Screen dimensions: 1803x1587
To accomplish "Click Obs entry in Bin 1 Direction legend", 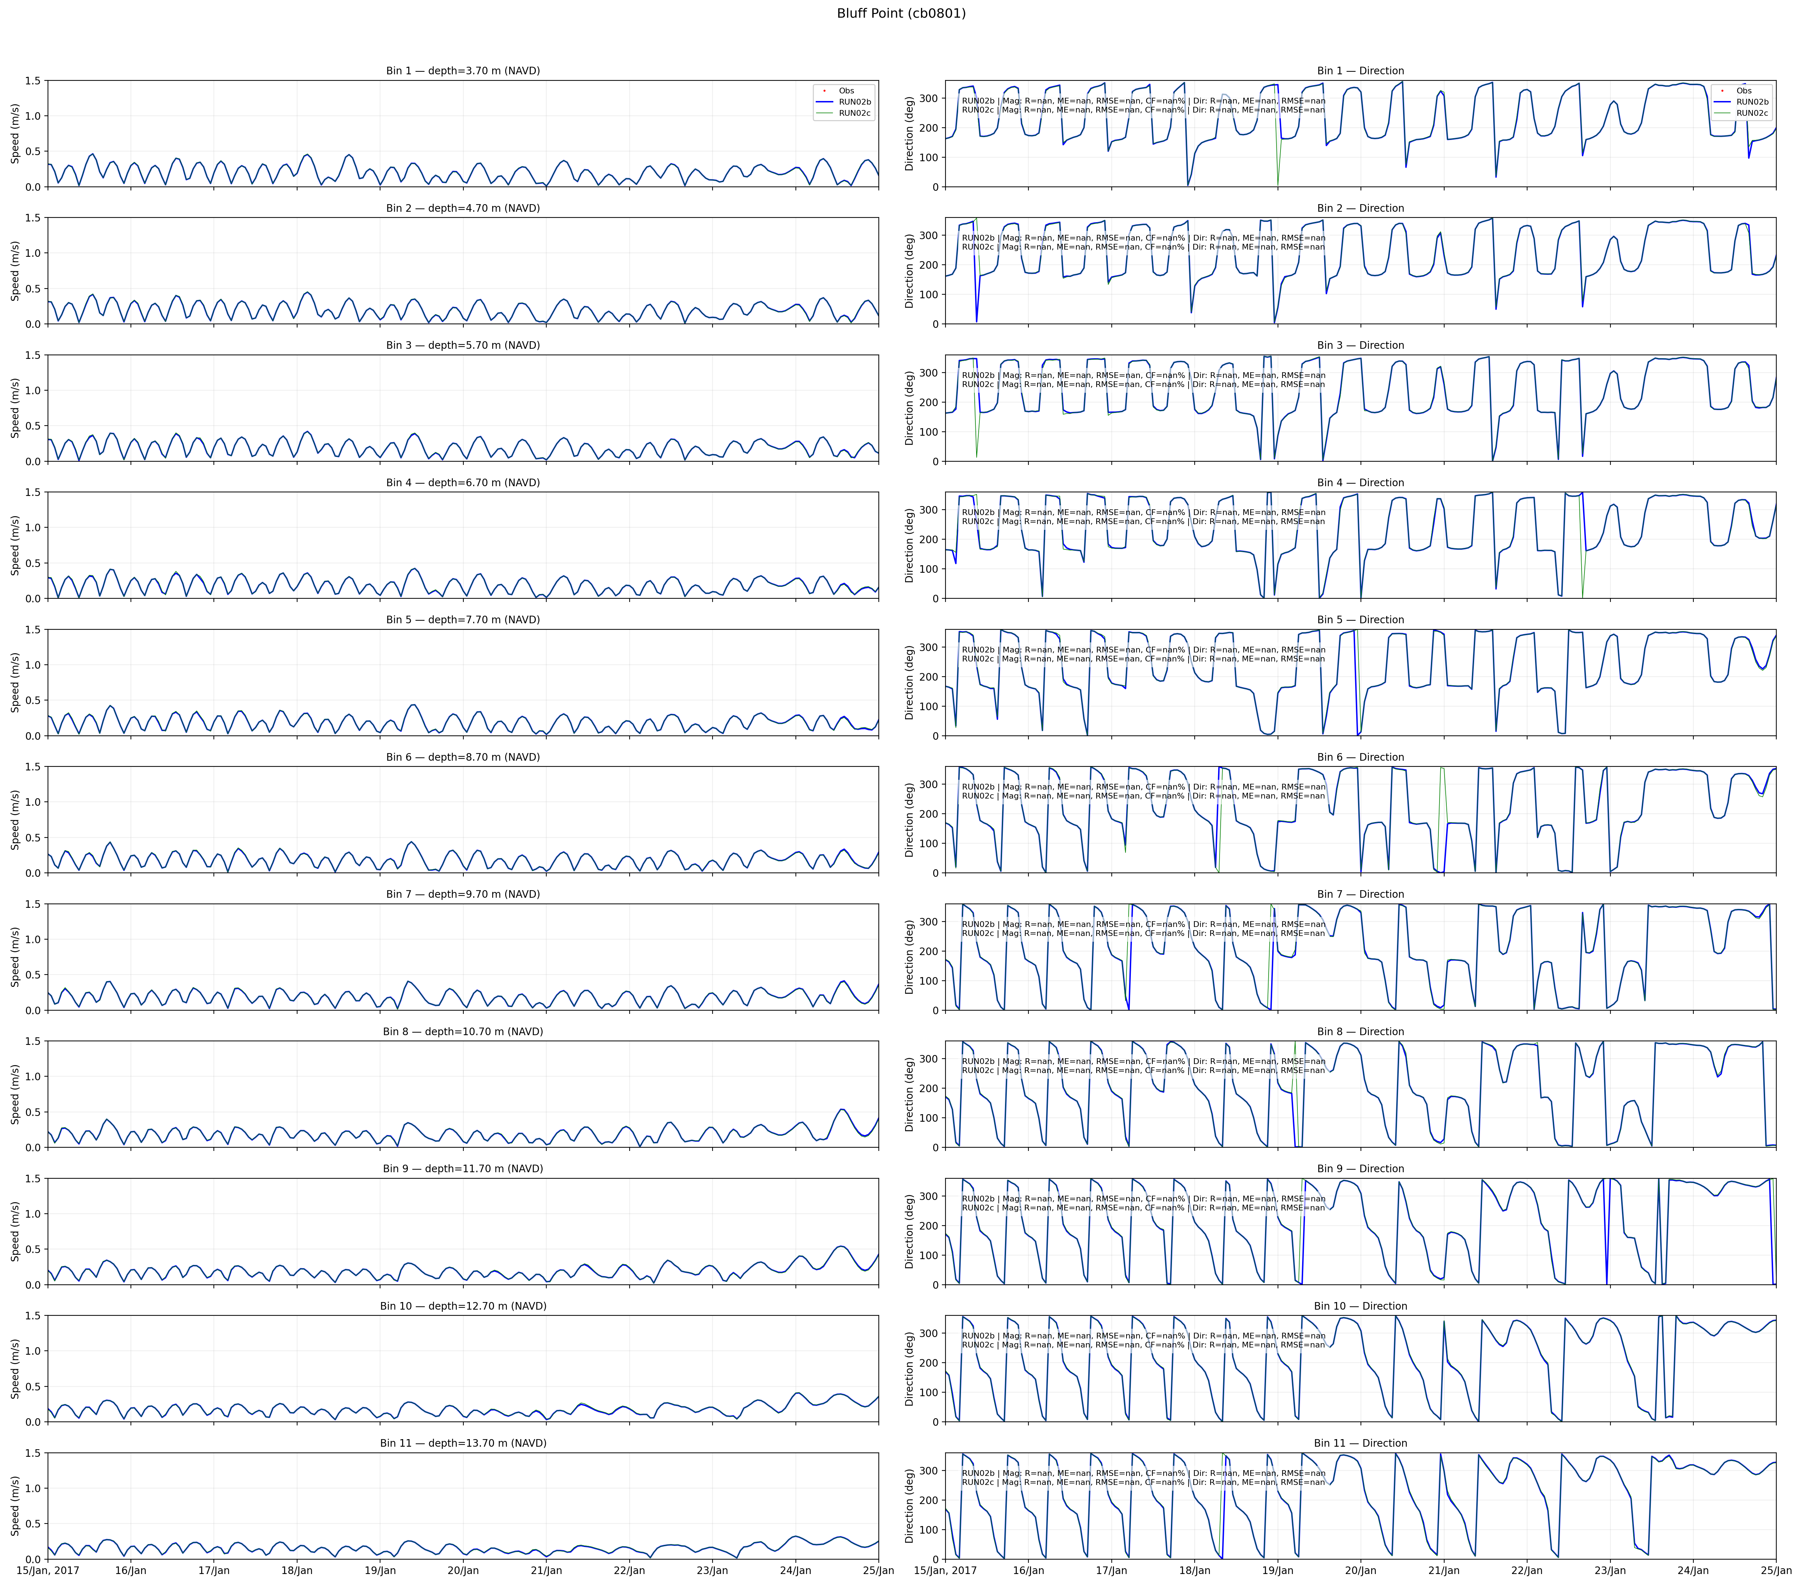I will [x=1743, y=91].
